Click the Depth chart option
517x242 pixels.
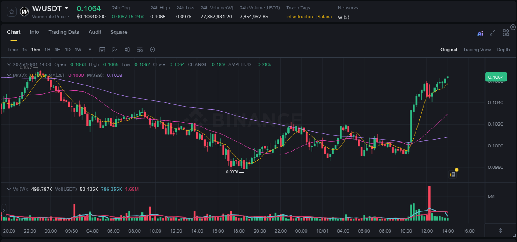click(503, 50)
